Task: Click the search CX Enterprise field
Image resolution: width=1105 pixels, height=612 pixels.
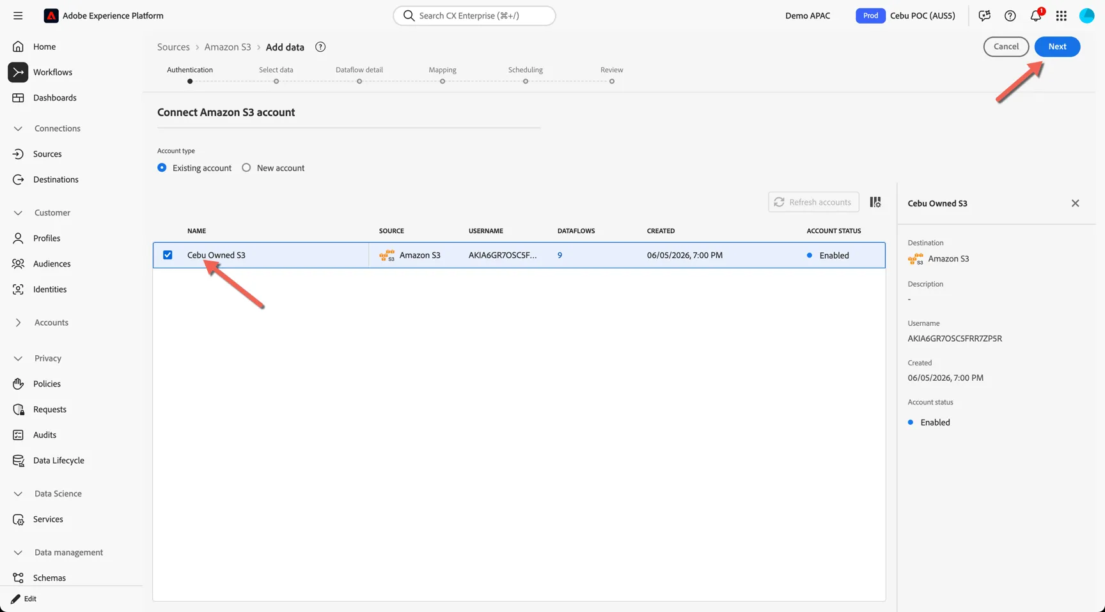Action: pos(474,15)
